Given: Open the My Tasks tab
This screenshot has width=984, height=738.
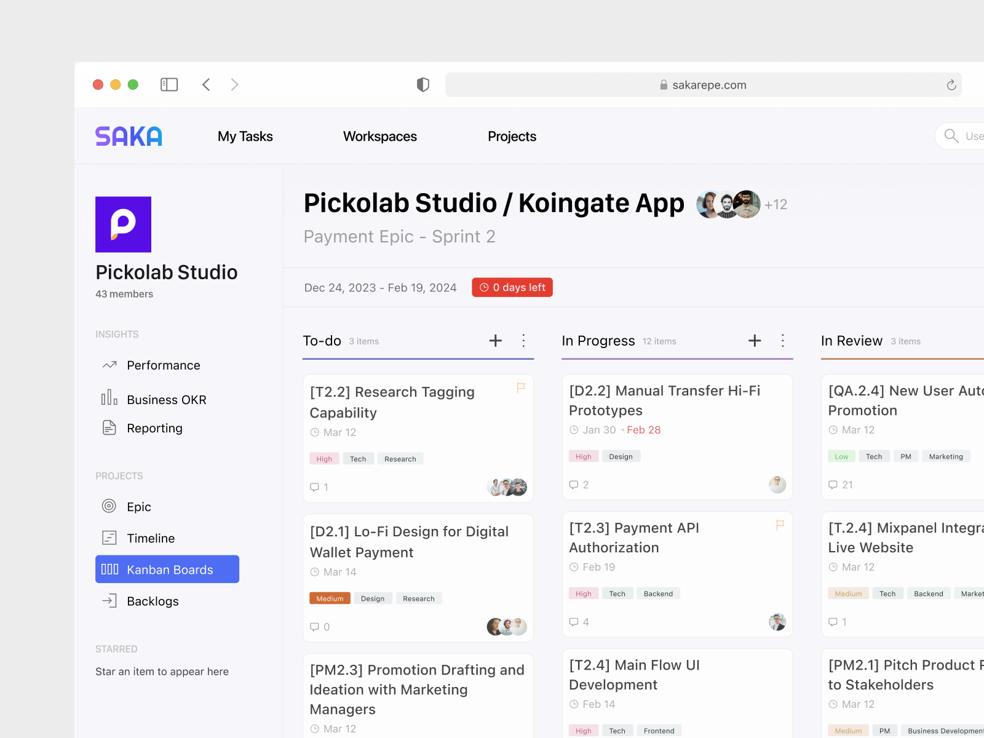Looking at the screenshot, I should 245,137.
